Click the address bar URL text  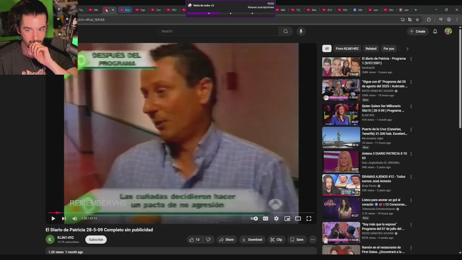91,19
